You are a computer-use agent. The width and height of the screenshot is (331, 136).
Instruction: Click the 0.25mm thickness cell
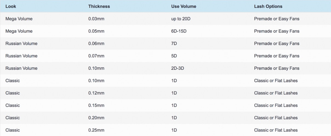point(96,130)
